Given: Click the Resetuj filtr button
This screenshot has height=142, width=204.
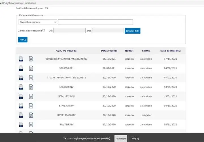Looking at the screenshot, I should point(132,31).
